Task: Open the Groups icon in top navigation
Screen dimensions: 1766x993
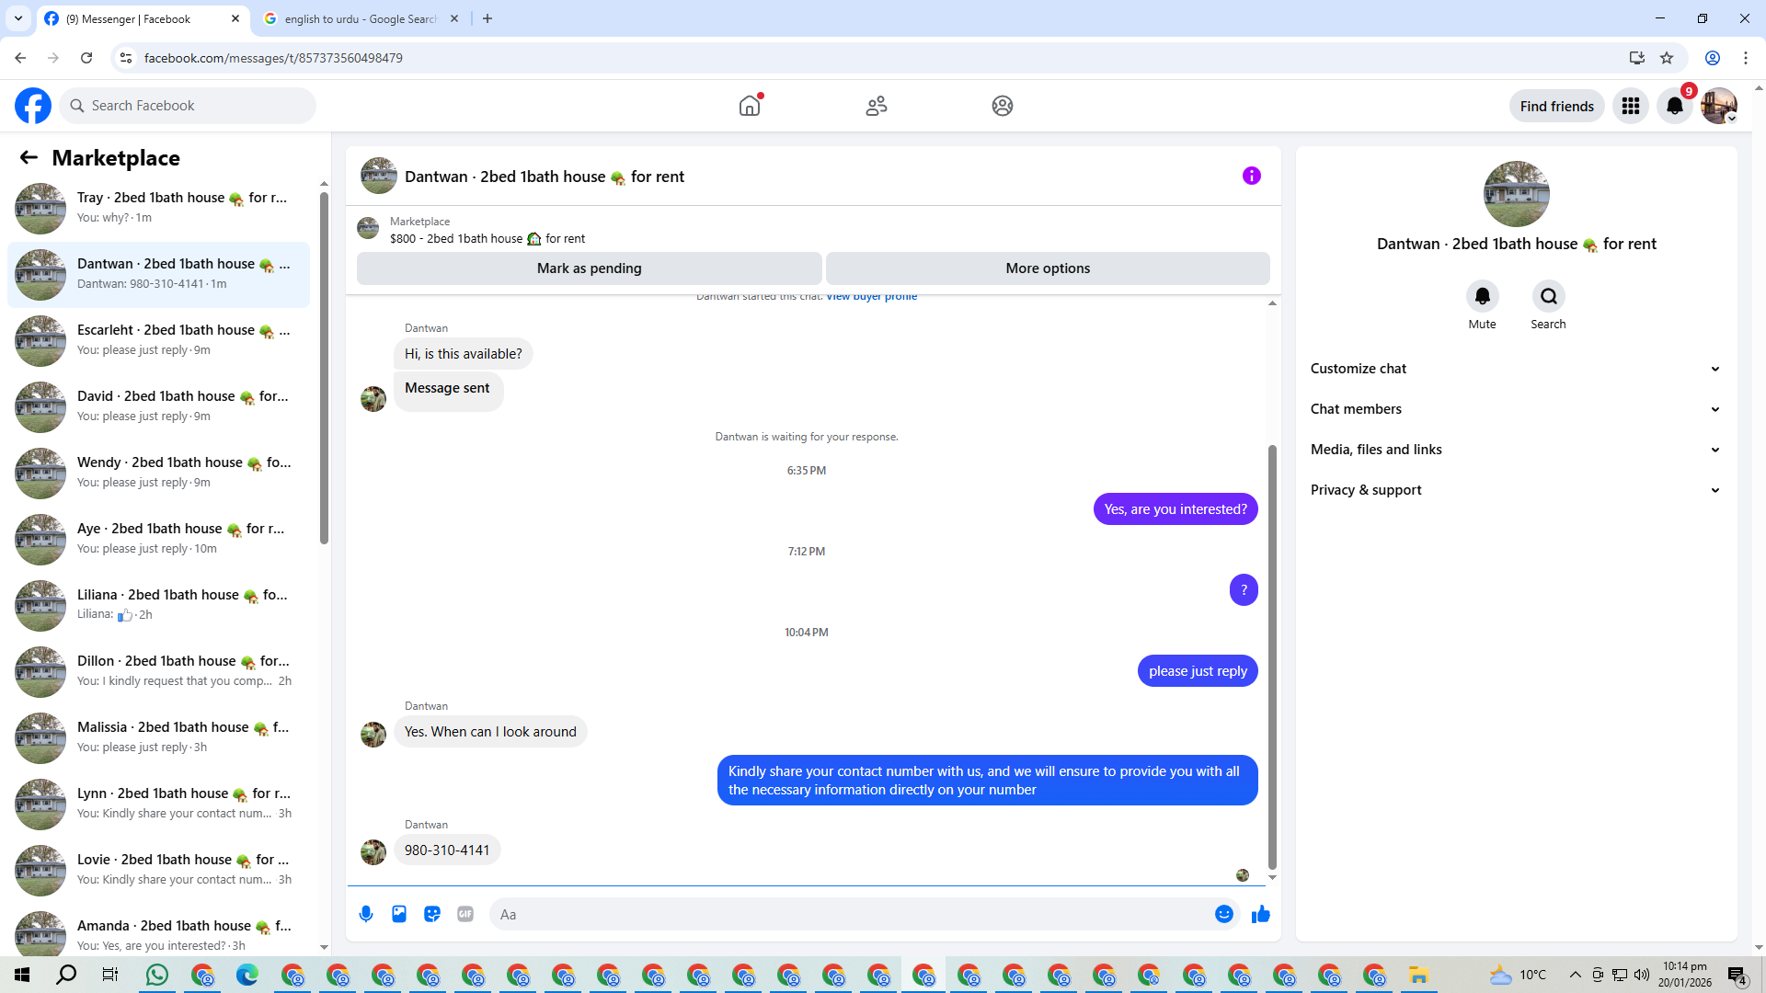Action: point(1003,106)
